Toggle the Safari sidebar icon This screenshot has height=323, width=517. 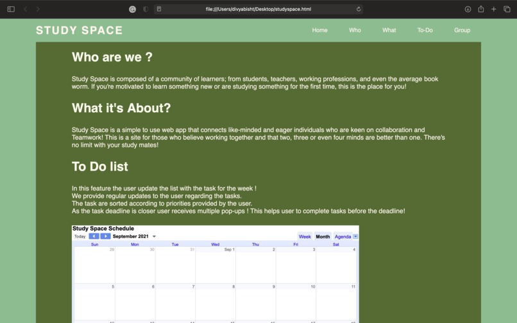tap(11, 9)
